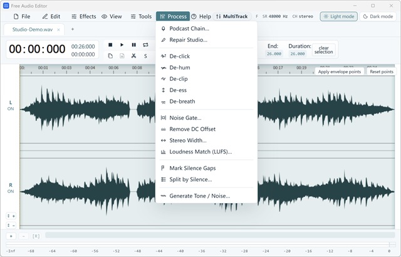Click the copy document icon in the toolbar
The height and width of the screenshot is (257, 401).
coord(110,56)
